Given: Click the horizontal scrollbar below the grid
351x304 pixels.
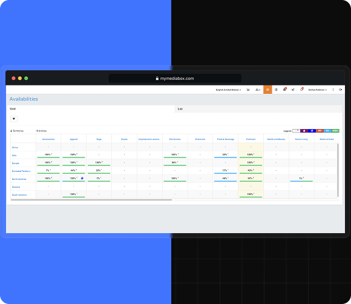Looking at the screenshot, I should [x=91, y=200].
